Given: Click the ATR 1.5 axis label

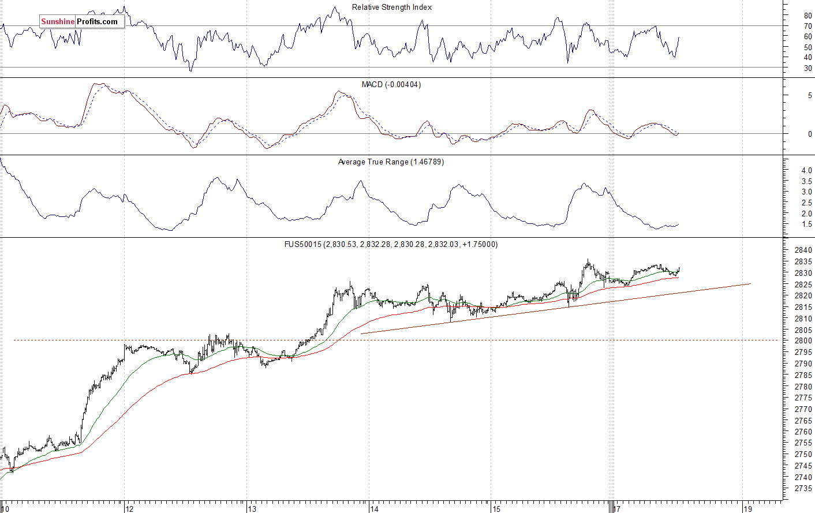Looking at the screenshot, I should [x=806, y=224].
